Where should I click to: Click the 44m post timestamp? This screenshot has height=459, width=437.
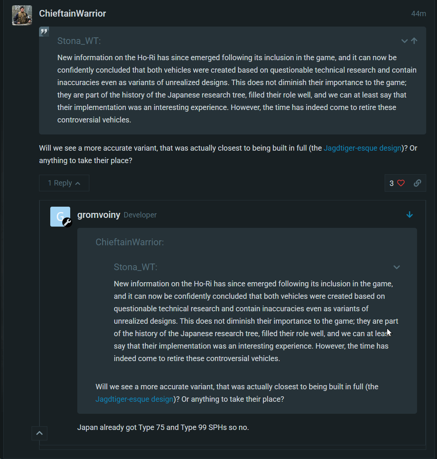click(419, 14)
